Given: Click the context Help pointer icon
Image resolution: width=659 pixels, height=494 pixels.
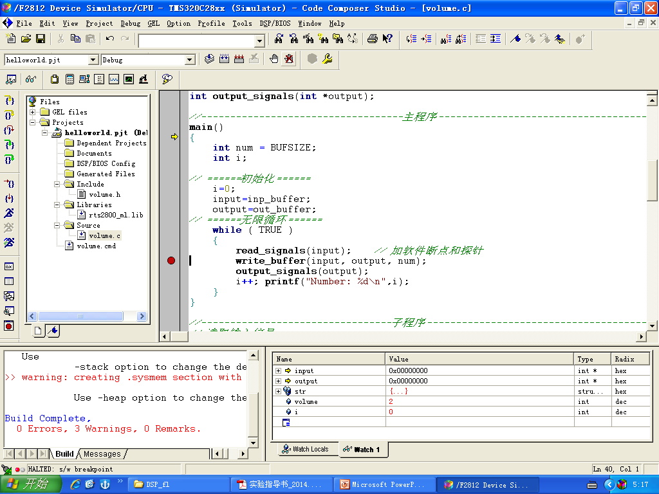Looking at the screenshot, I should [387, 39].
